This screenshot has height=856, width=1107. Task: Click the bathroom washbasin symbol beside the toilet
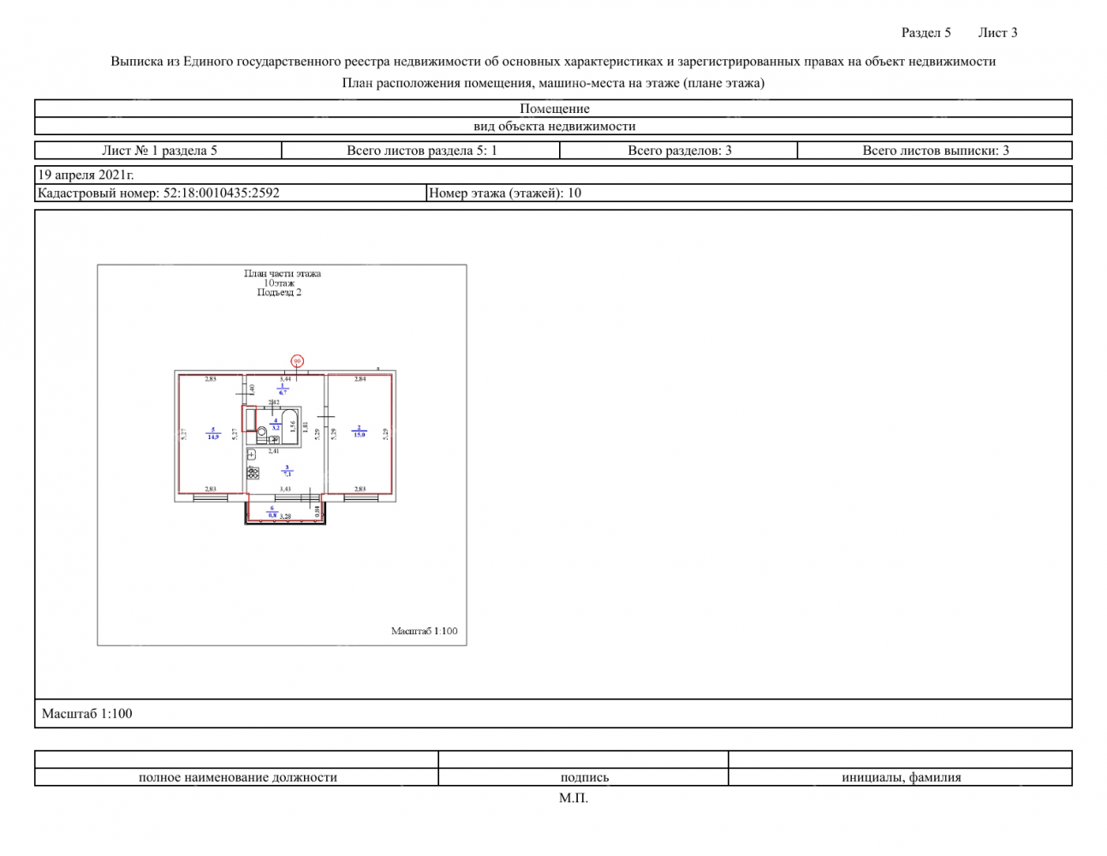click(274, 439)
